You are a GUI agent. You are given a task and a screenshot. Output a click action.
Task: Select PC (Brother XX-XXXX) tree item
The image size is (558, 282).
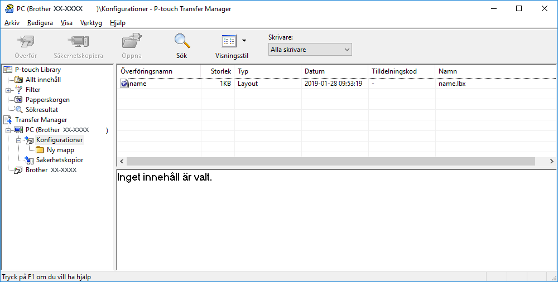pos(66,130)
